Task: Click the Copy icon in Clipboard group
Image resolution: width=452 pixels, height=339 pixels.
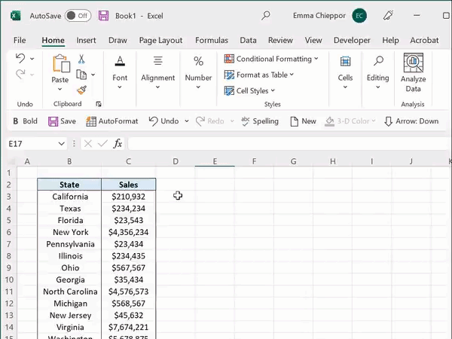Action: pyautogui.click(x=81, y=75)
